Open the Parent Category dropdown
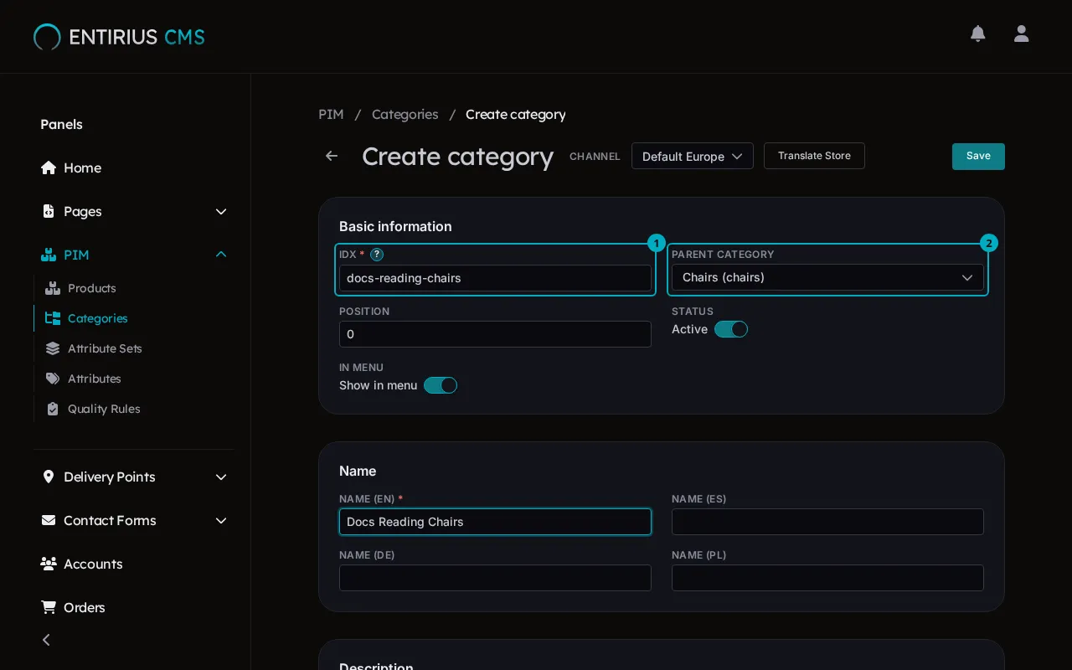This screenshot has width=1072, height=670. 827,277
